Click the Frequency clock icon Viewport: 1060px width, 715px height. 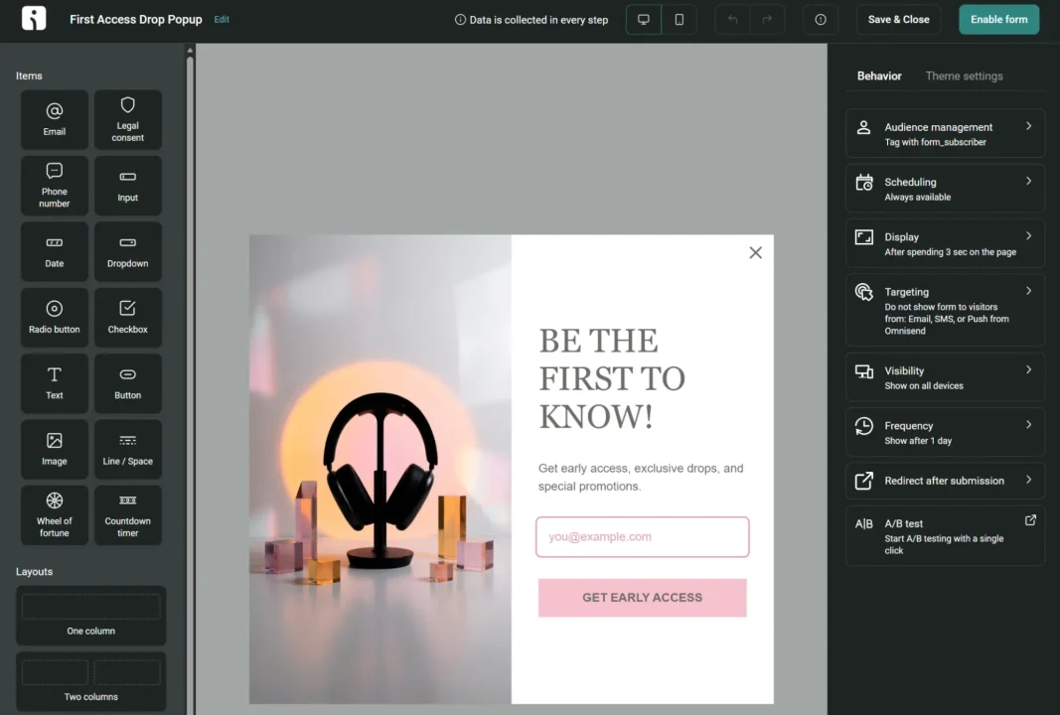864,426
